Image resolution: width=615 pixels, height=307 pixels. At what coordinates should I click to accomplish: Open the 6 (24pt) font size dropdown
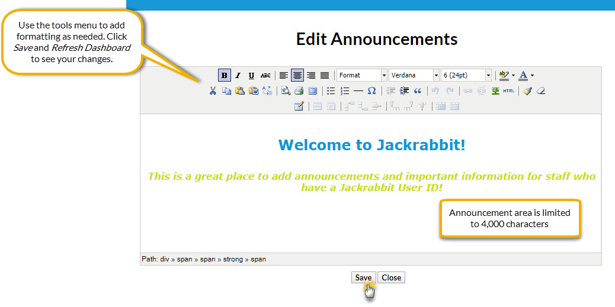(x=466, y=75)
